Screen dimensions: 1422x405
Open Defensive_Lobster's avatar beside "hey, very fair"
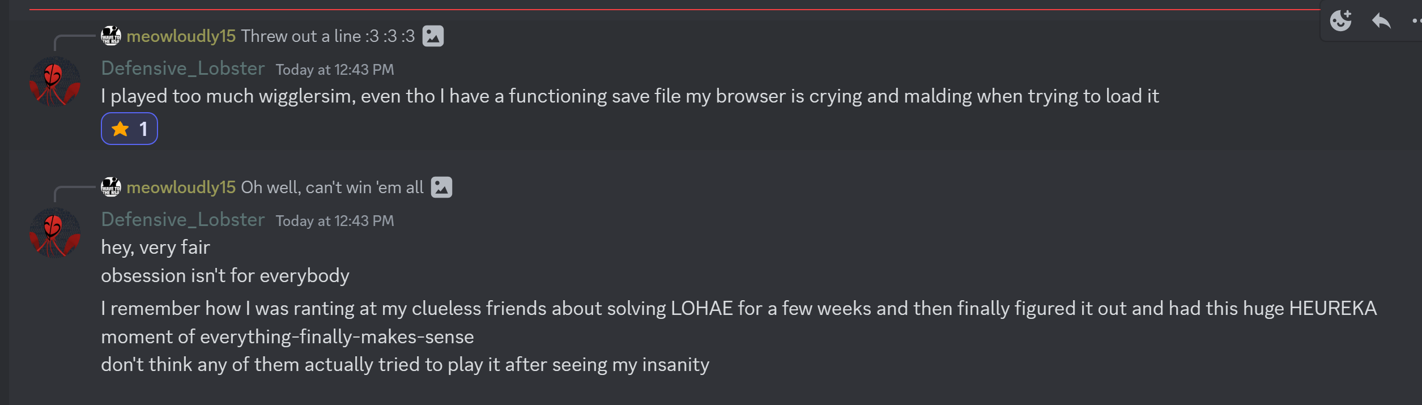(x=54, y=233)
